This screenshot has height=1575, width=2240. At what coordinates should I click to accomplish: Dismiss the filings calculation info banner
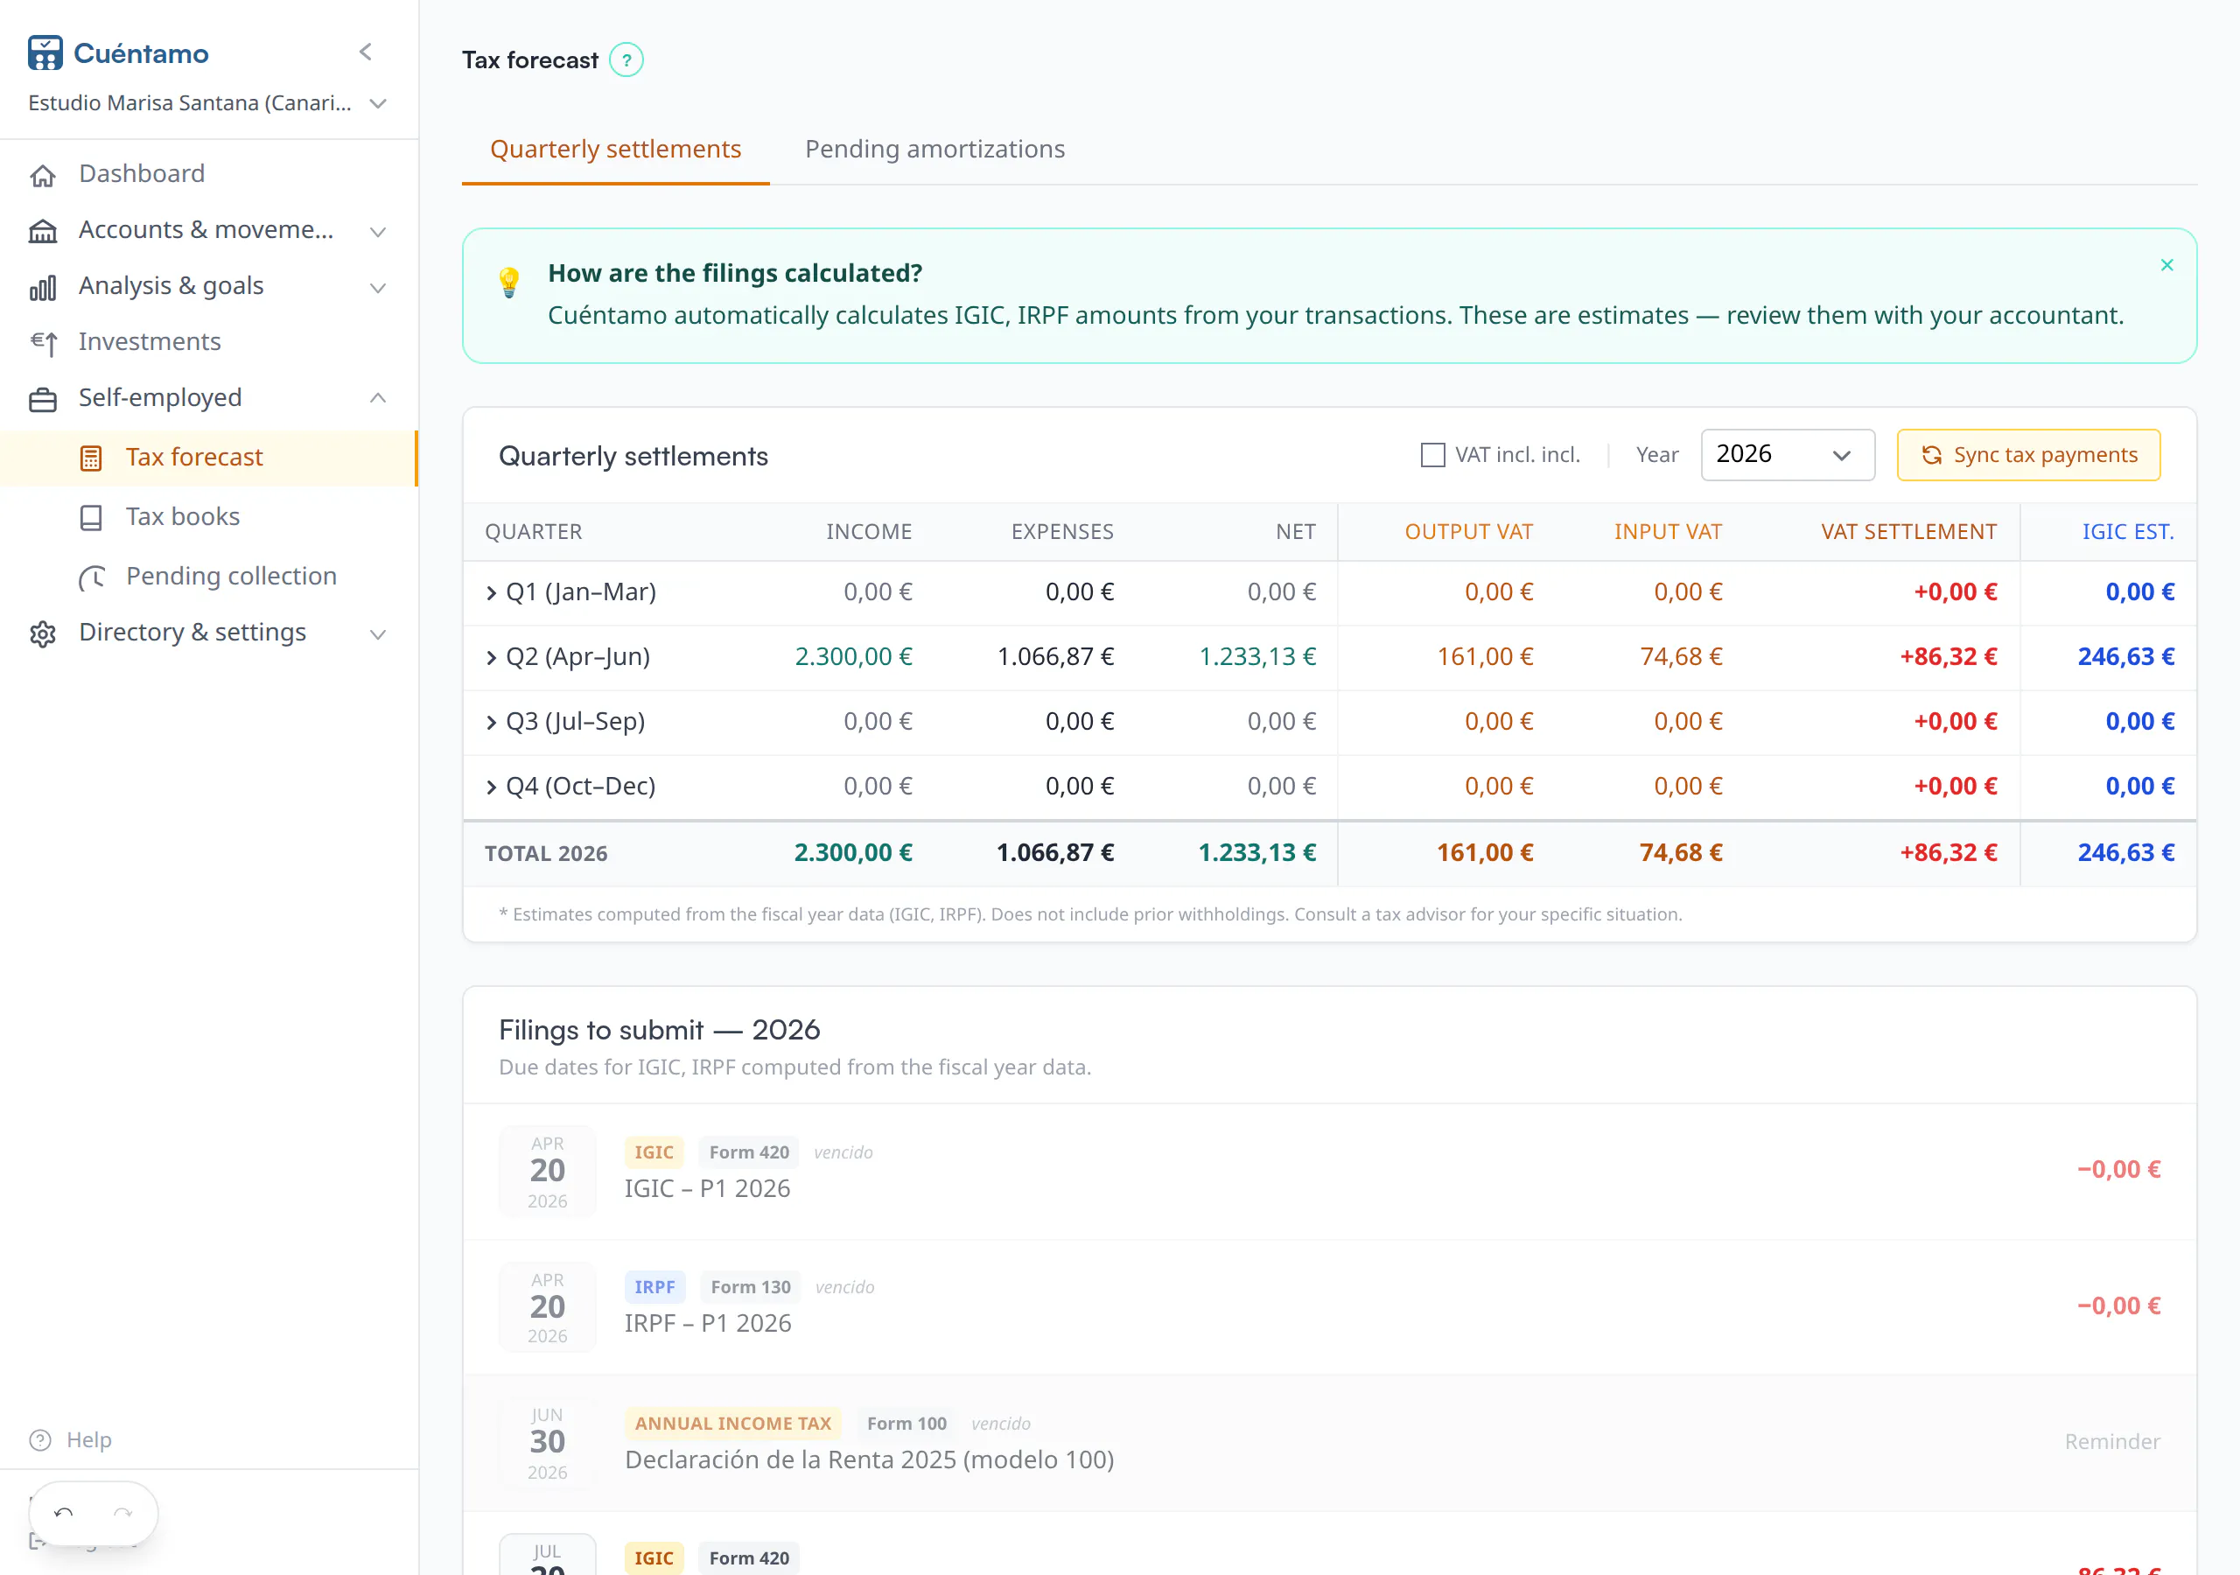point(2166,265)
